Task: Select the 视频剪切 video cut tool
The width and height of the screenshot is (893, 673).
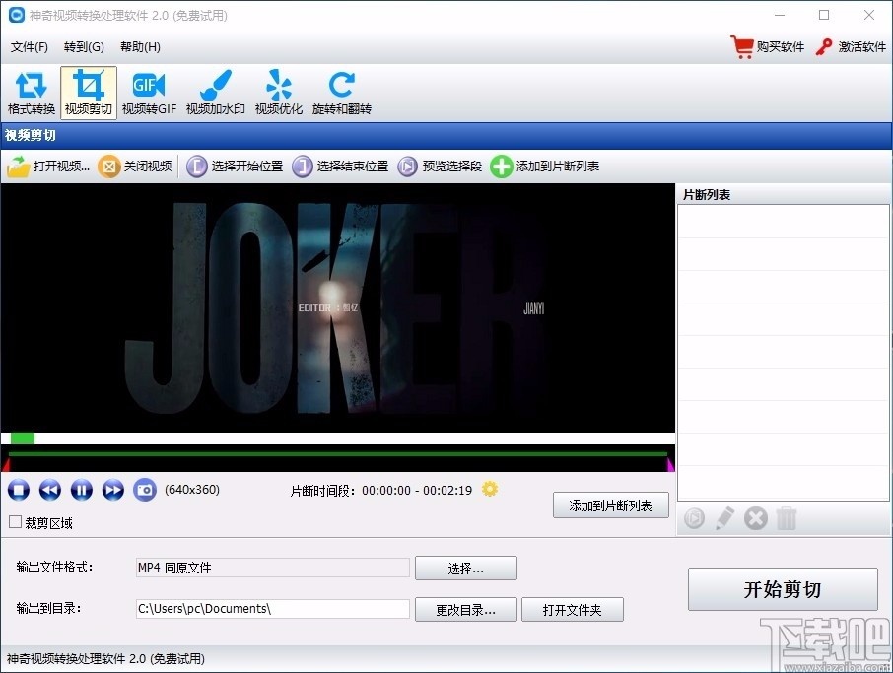Action: pyautogui.click(x=89, y=94)
